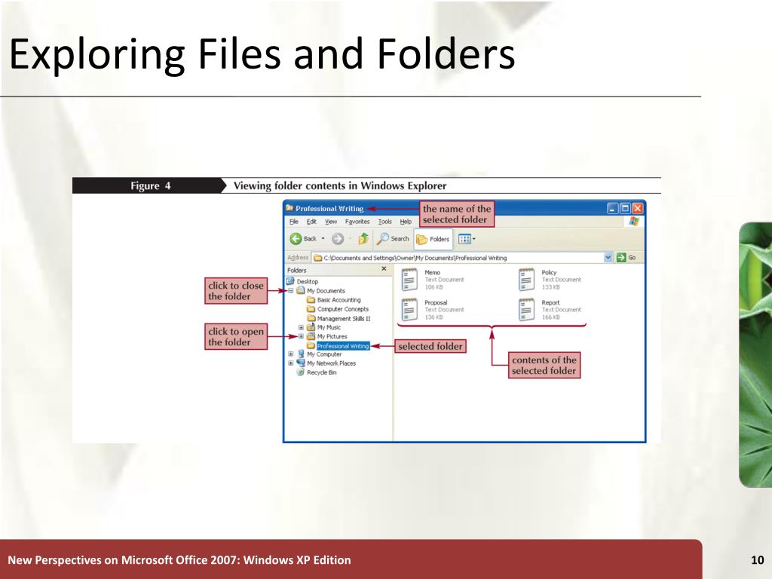Select Computer Concepts folder
This screenshot has width=772, height=579.
343,309
